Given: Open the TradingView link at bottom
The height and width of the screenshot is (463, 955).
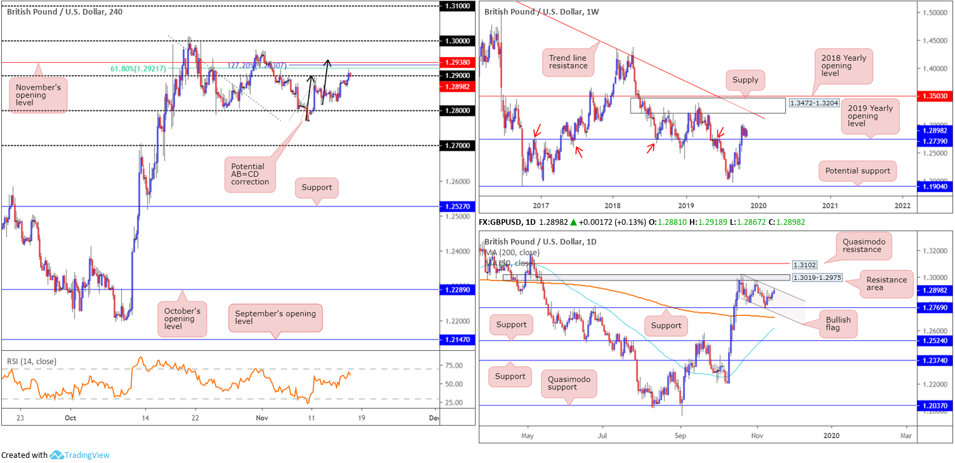Looking at the screenshot, I should point(88,455).
